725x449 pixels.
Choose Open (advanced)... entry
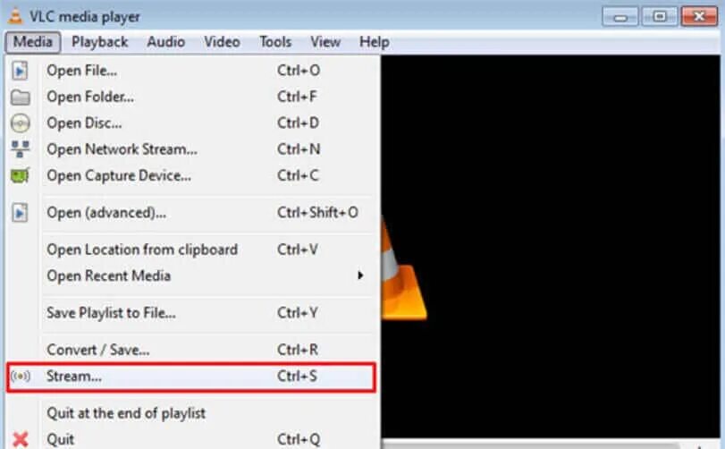(191, 213)
